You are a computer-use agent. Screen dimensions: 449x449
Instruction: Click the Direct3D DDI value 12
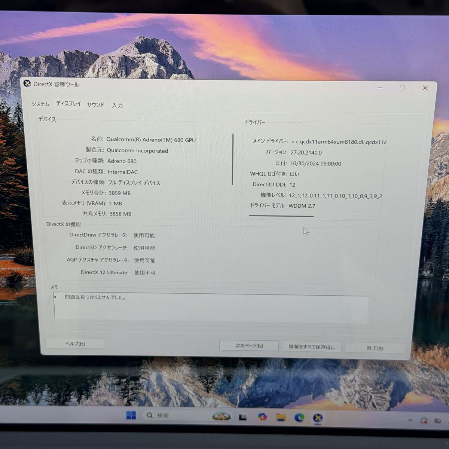[x=293, y=184]
